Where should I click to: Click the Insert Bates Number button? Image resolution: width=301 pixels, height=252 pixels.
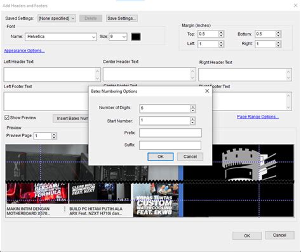pyautogui.click(x=70, y=118)
